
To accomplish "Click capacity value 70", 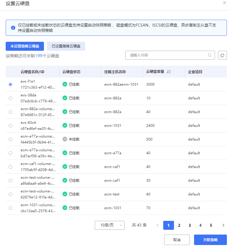I will pos(148,208).
